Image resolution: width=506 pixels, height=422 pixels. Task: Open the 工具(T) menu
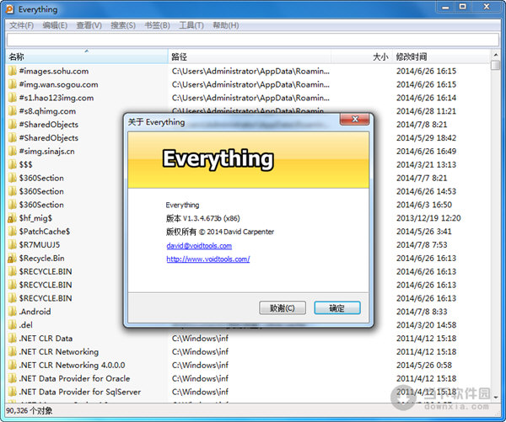click(x=191, y=25)
